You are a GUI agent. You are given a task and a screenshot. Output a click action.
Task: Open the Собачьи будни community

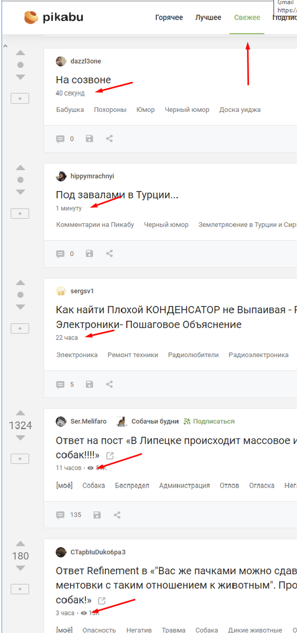[155, 421]
